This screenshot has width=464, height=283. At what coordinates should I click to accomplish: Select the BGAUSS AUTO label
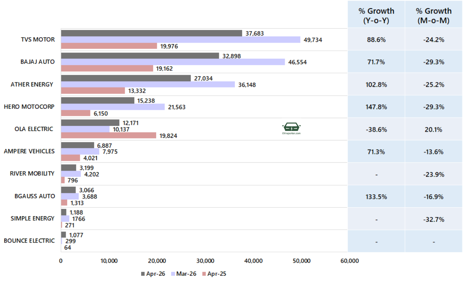pos(35,196)
